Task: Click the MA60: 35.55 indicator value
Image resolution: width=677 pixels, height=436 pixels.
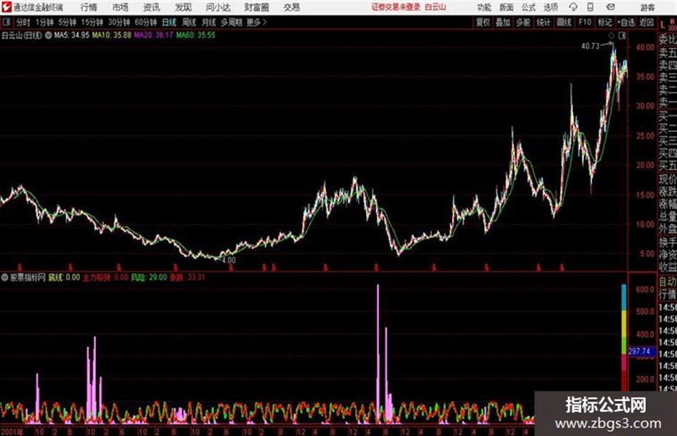Action: pos(196,35)
